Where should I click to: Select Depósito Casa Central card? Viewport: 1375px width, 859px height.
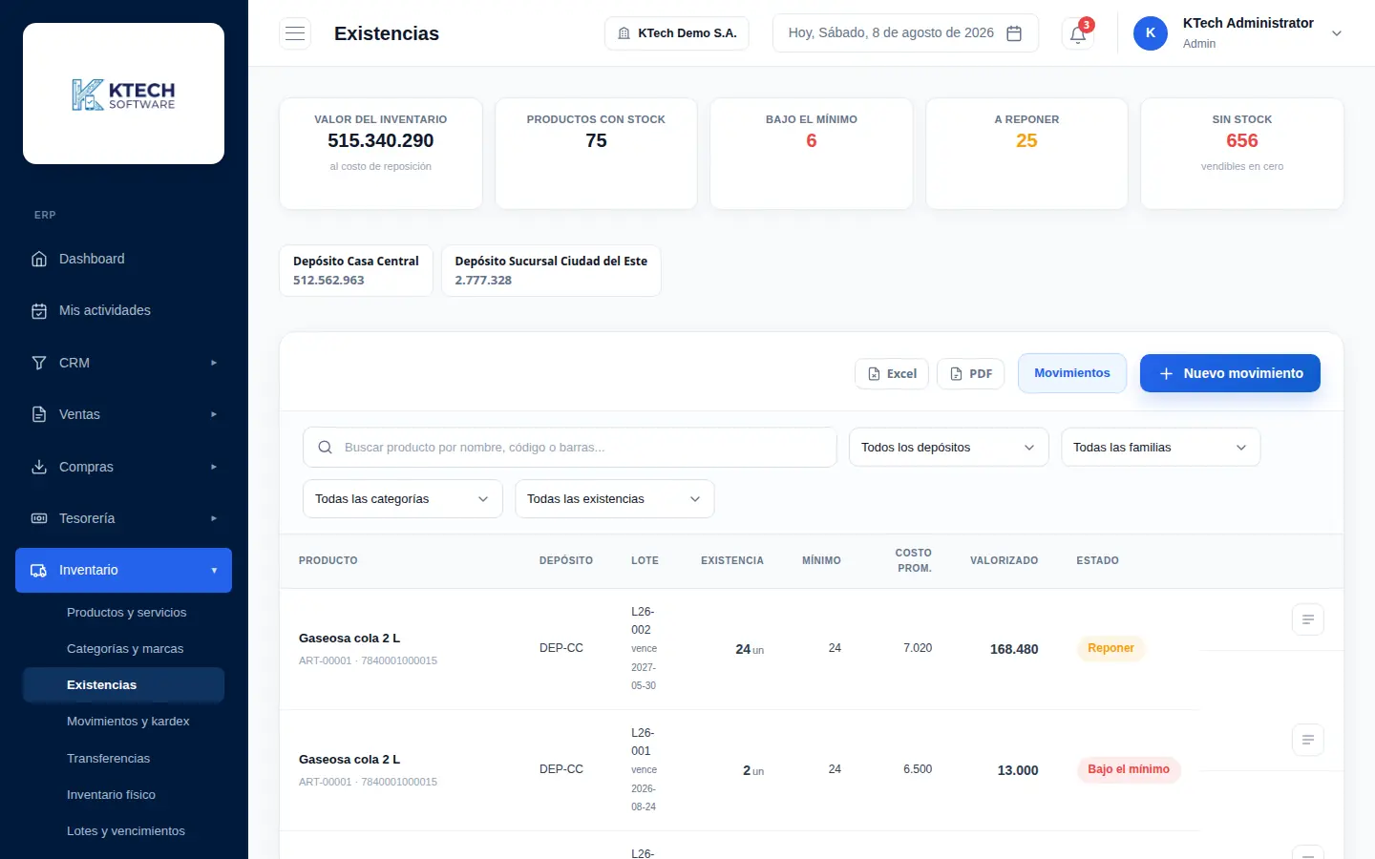[356, 270]
